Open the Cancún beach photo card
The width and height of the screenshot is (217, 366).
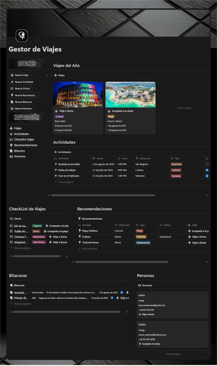(x=130, y=95)
